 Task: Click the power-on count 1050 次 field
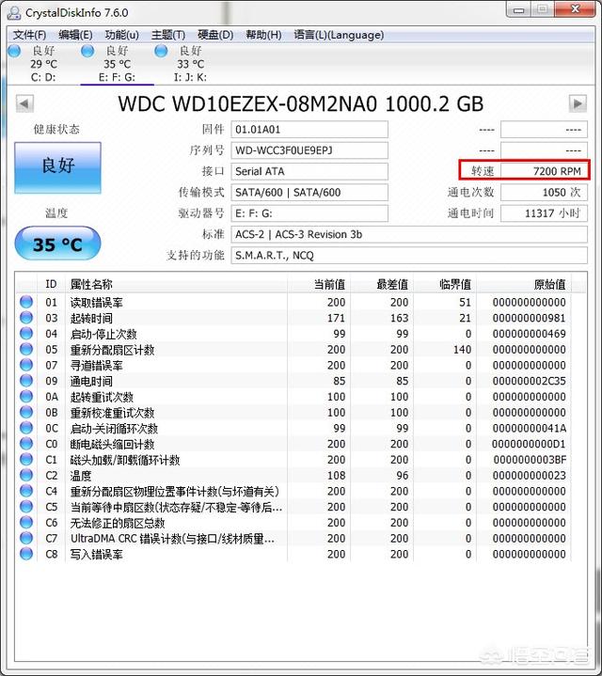click(544, 193)
